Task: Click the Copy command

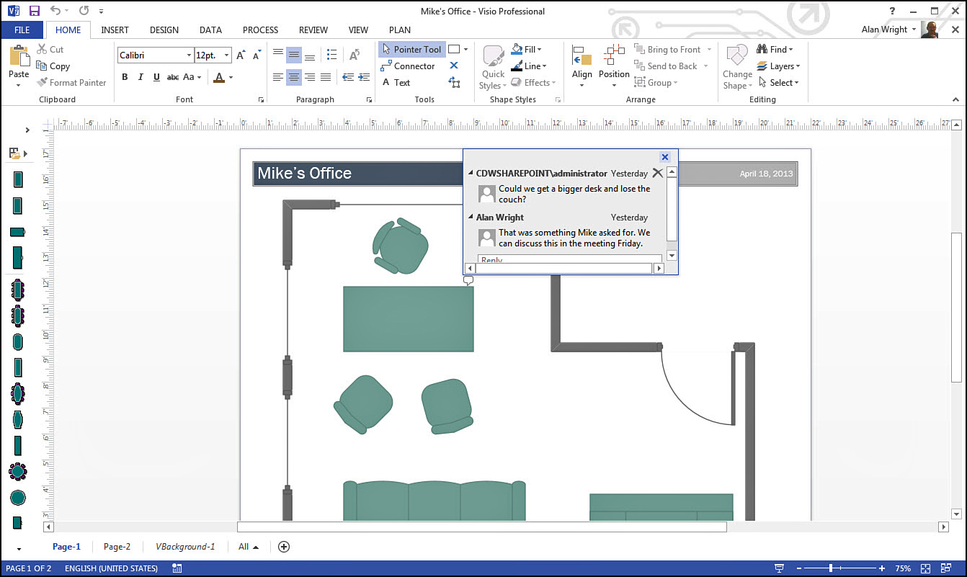Action: pos(53,66)
